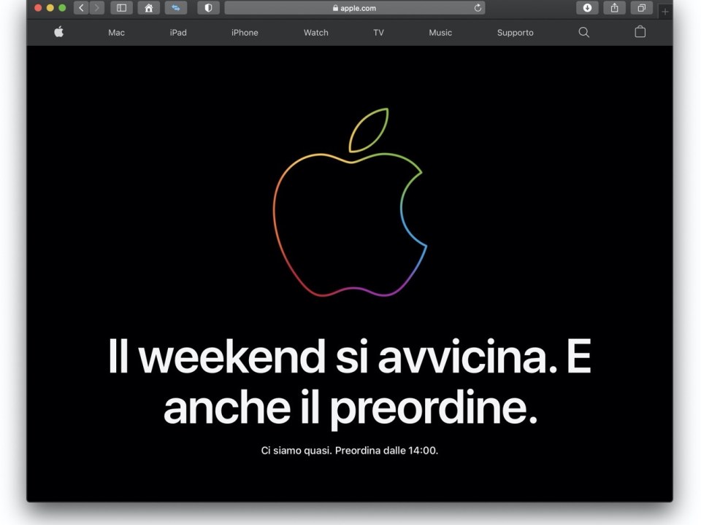This screenshot has height=525, width=701.
Task: Click the rainbow Apple logo outline
Action: pos(350,202)
